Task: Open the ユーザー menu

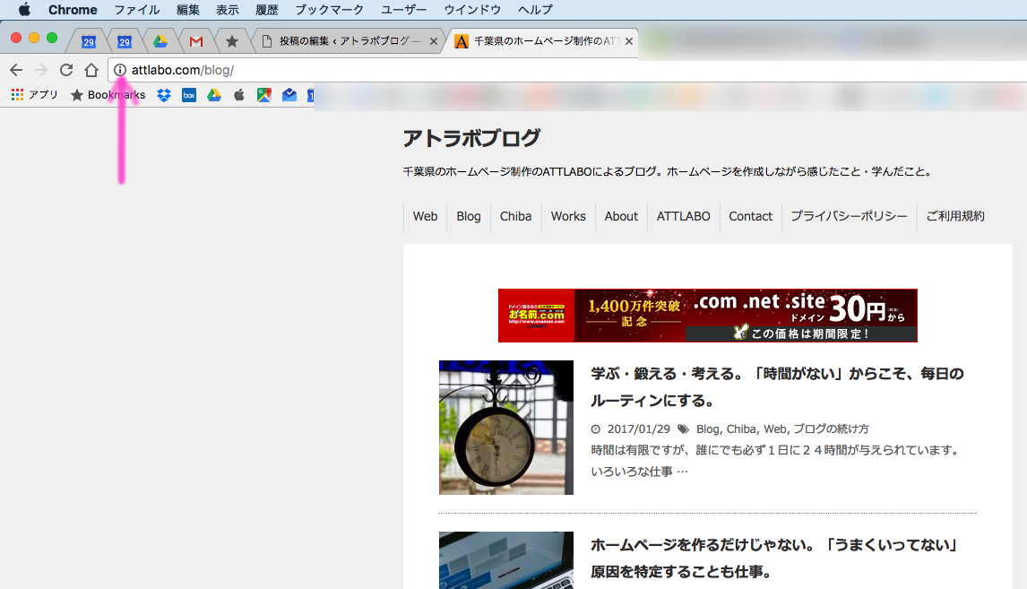Action: [x=403, y=10]
